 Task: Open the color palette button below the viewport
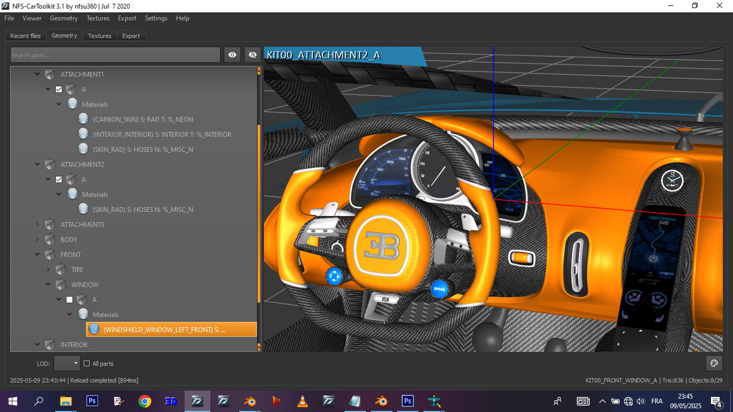click(x=714, y=363)
